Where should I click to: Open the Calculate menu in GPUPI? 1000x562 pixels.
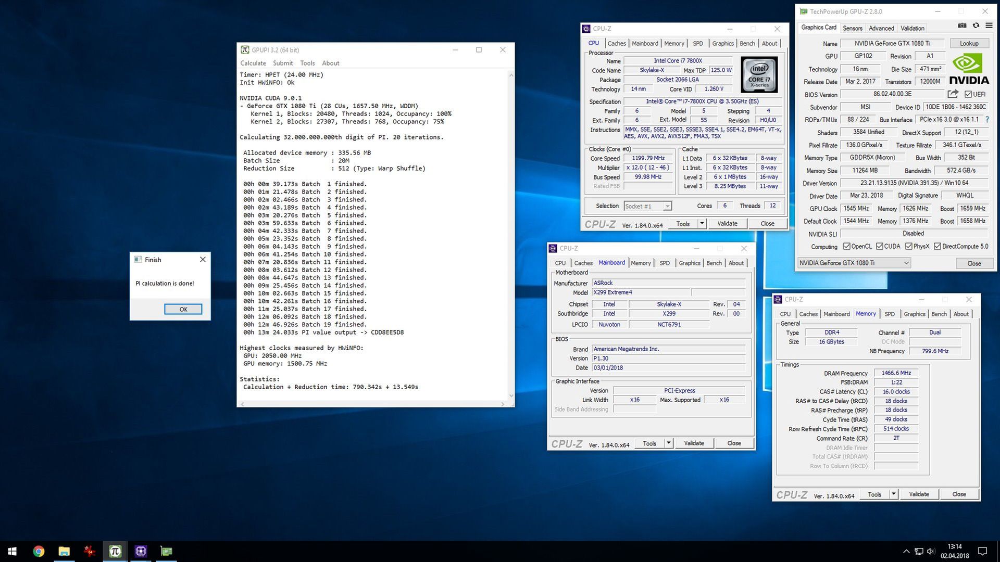253,63
